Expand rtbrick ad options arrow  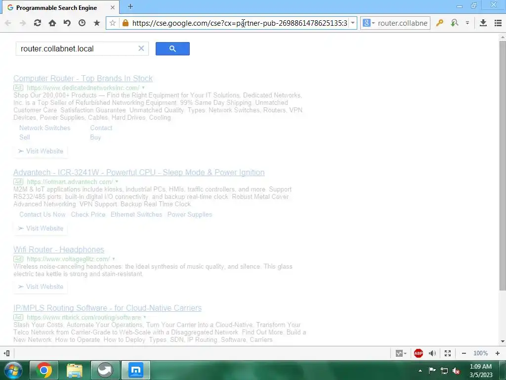tap(145, 318)
